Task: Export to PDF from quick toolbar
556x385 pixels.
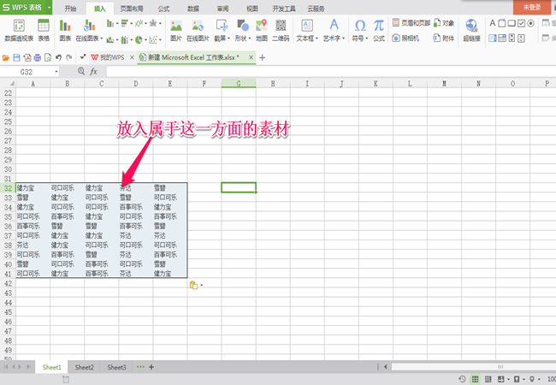Action: [x=27, y=57]
